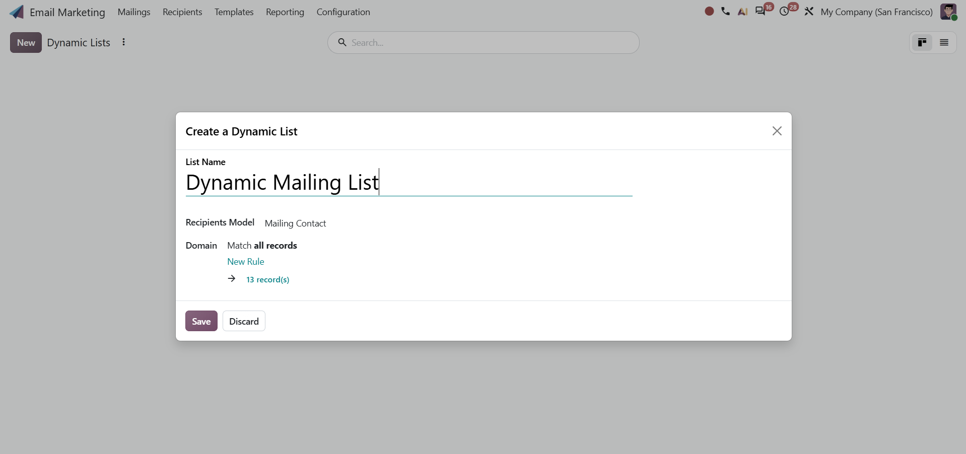Add a New Rule to the domain
Screen dimensions: 966x454
pos(246,262)
